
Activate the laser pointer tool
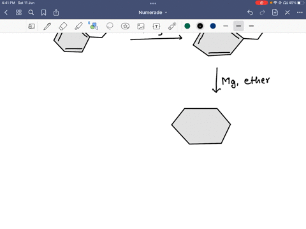(x=172, y=26)
